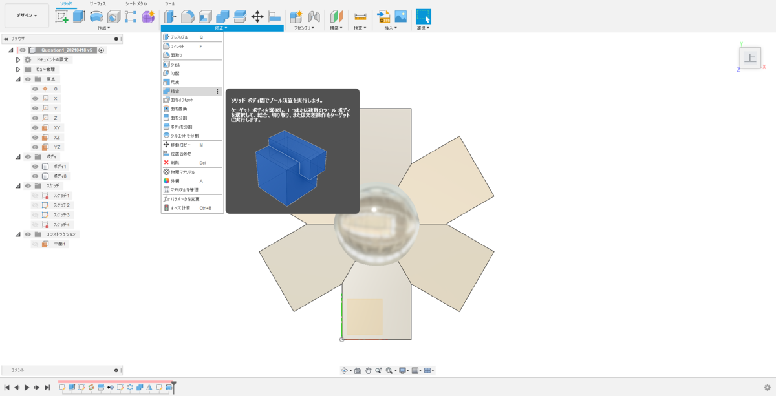
Task: Show hidden スケッチ4
Action: click(x=36, y=224)
